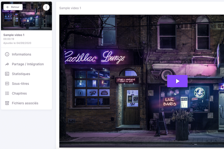
Task: Click the duration text 00:00:19
Action: [x=9, y=39]
